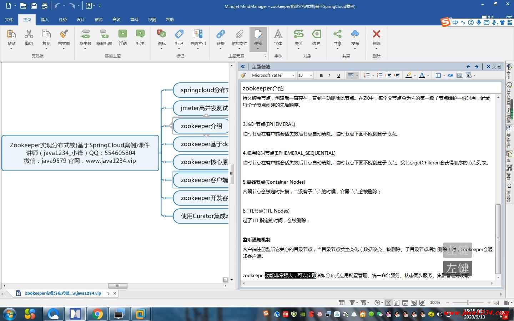Switch to the Insert (插入) tab

[x=45, y=20]
